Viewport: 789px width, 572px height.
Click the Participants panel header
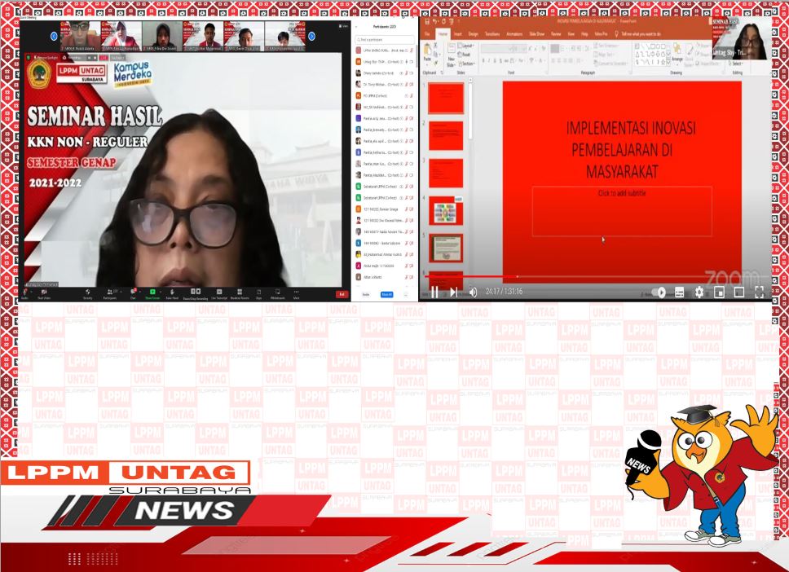pos(385,27)
